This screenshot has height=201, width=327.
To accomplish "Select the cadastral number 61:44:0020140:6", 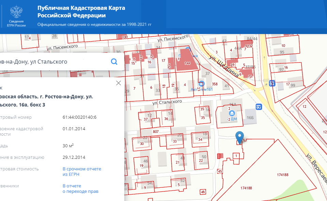I will (79, 117).
